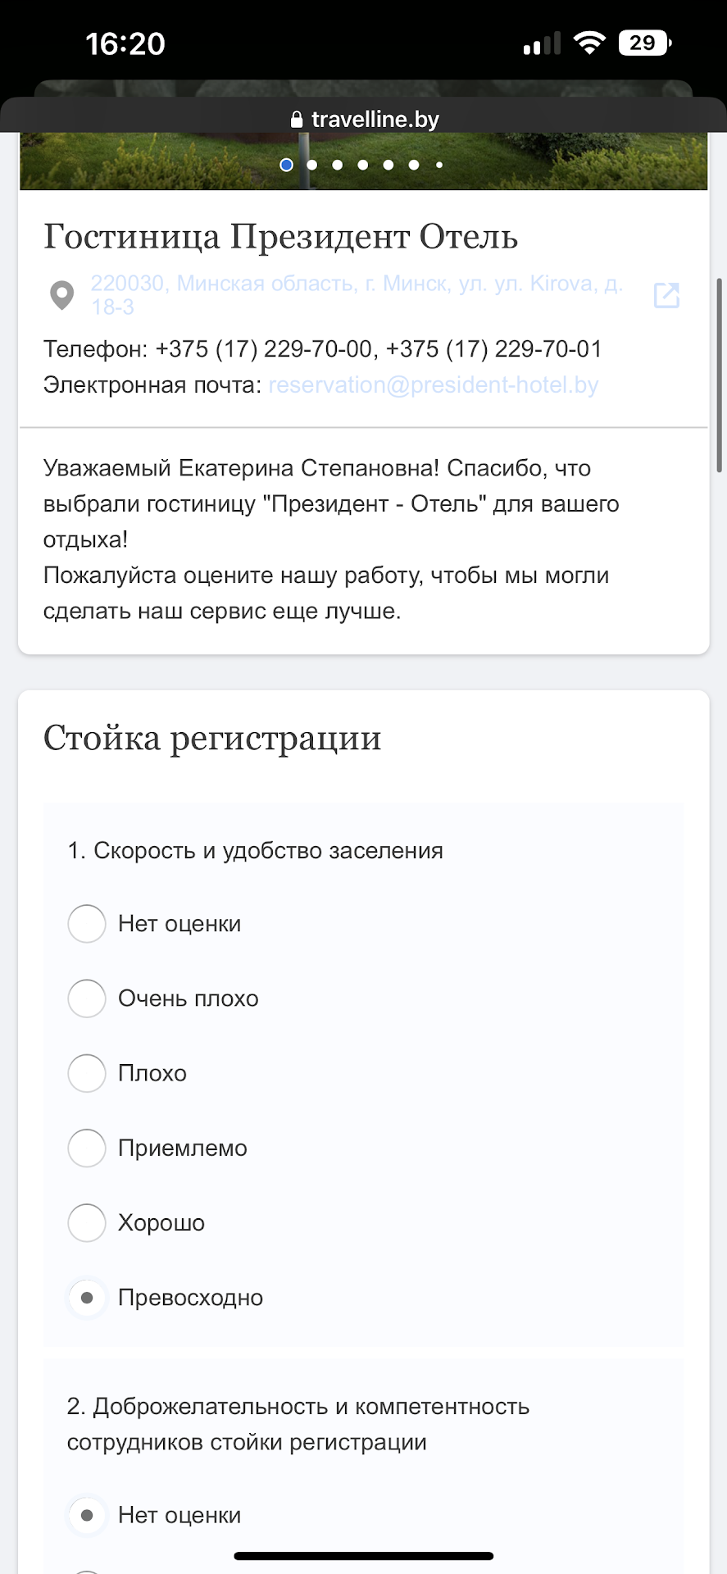Open address in external map icon
This screenshot has width=727, height=1574.
point(666,295)
